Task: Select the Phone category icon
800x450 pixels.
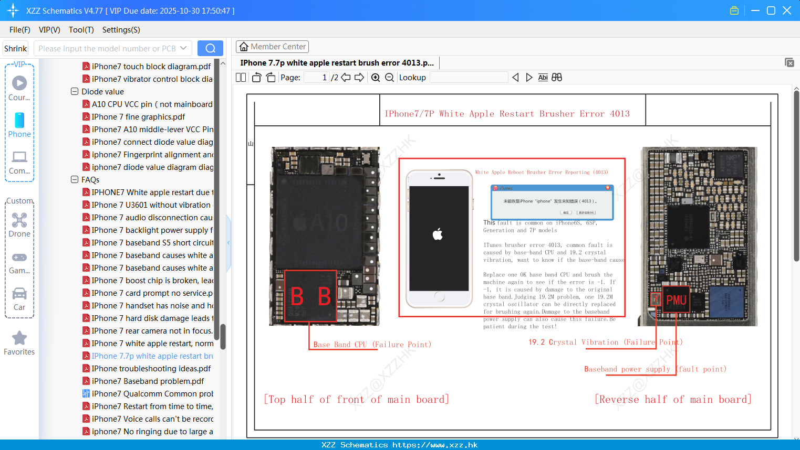Action: coord(19,120)
